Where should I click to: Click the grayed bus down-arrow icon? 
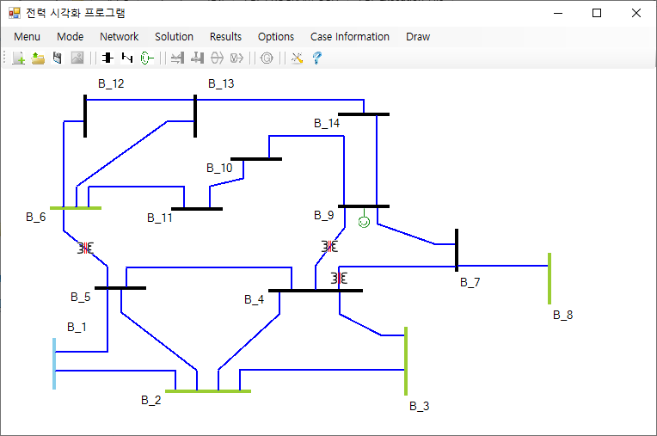coord(197,58)
